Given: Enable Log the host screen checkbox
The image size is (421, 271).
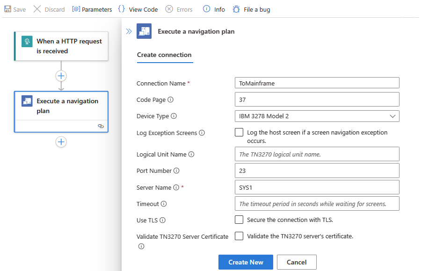Looking at the screenshot, I should (239, 132).
